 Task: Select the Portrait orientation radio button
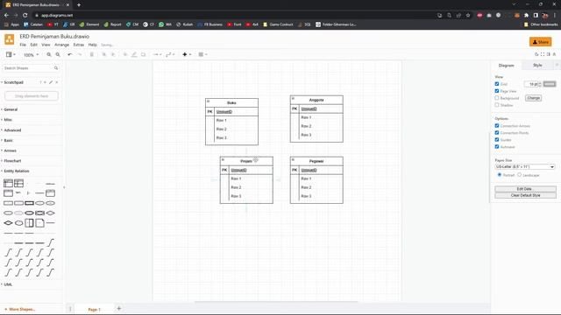tap(500, 175)
